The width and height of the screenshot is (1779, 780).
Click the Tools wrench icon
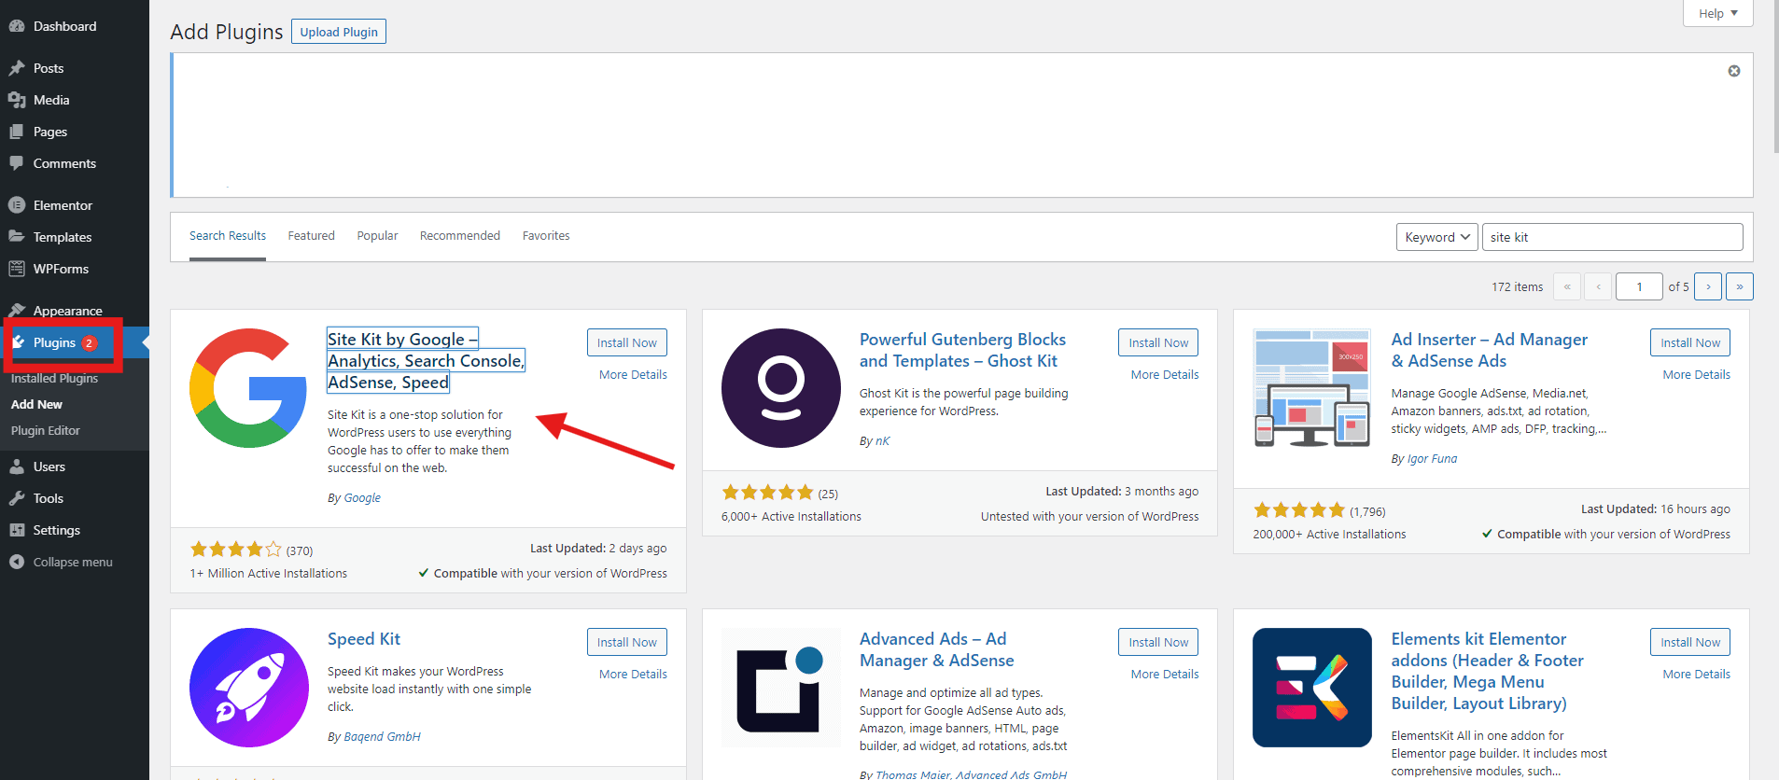(x=17, y=498)
